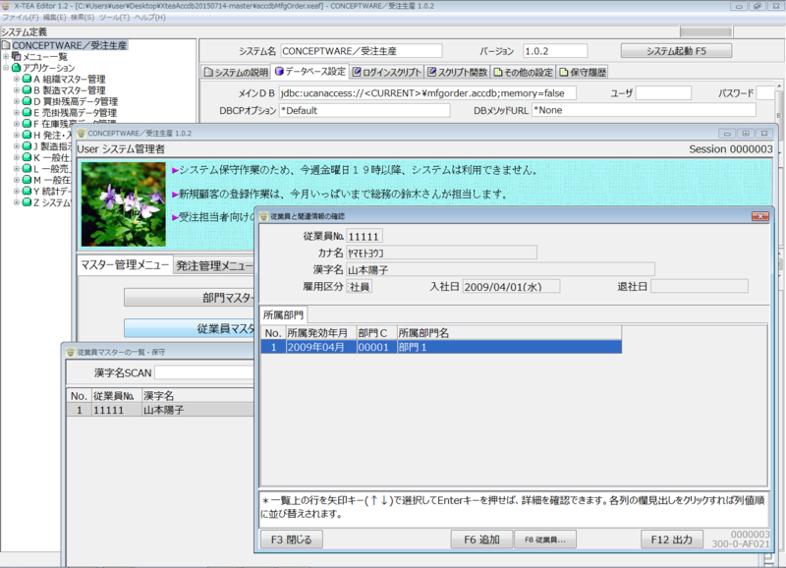
Task: Click the 漢字名 field 山本陽子 in dialog
Action: point(500,269)
